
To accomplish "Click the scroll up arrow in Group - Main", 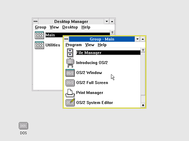I will click(143, 50).
